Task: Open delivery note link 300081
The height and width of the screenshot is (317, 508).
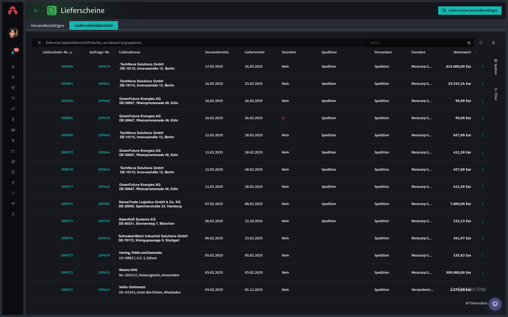Action: pyautogui.click(x=67, y=118)
